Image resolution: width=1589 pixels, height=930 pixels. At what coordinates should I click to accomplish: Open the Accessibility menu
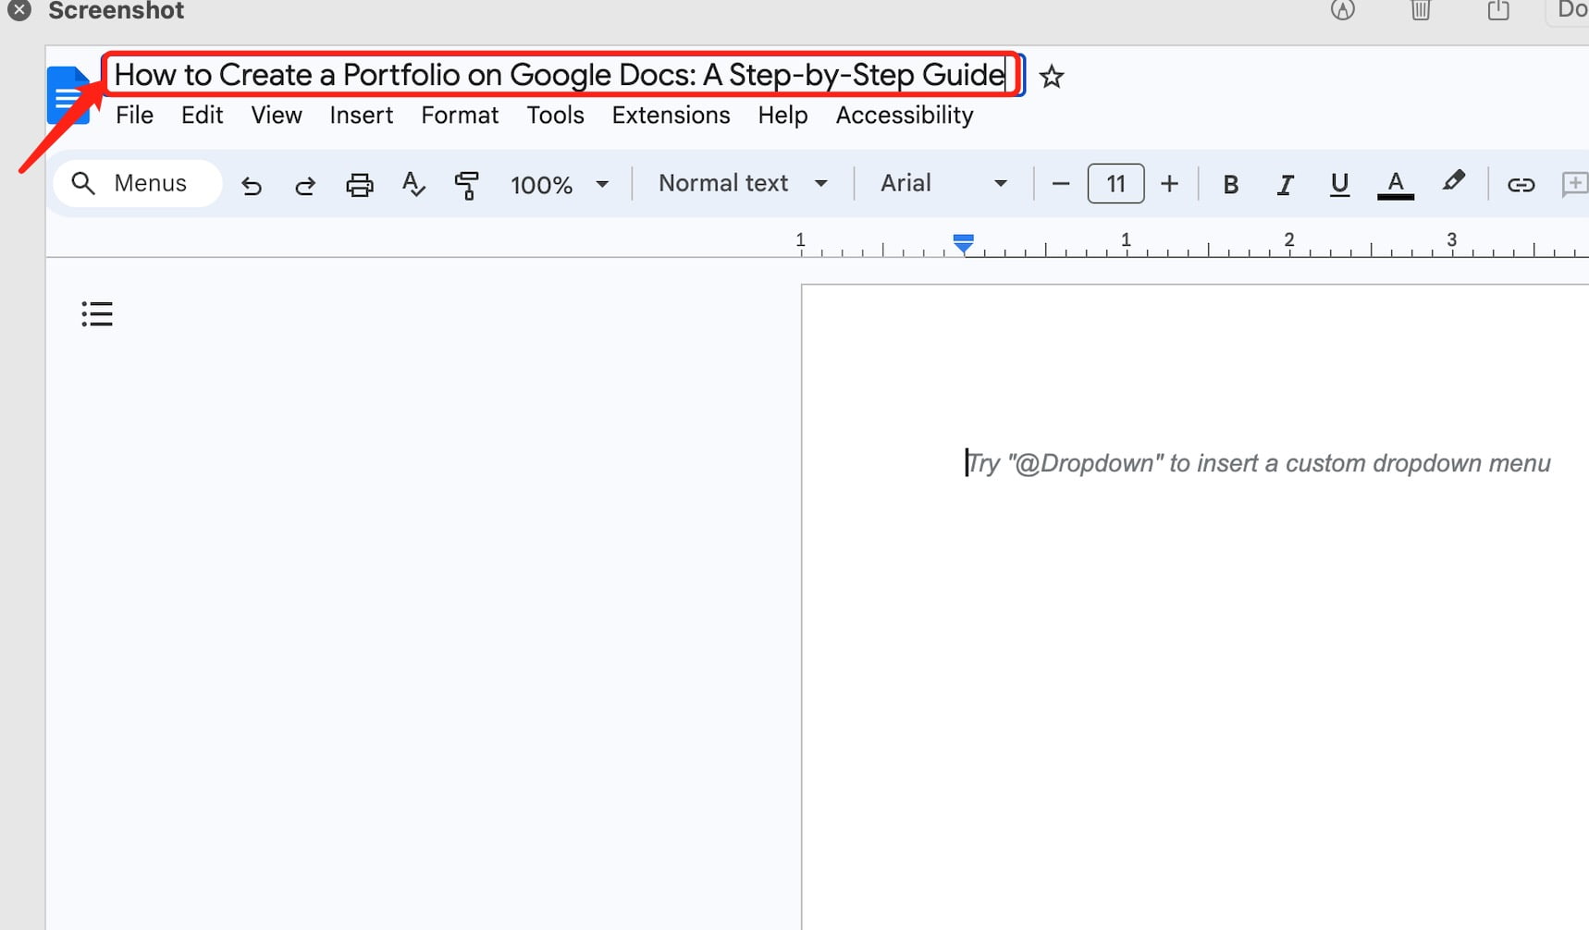coord(905,116)
